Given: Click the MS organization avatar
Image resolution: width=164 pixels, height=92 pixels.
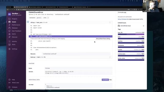Looking at the screenshot, I should pos(9,14).
